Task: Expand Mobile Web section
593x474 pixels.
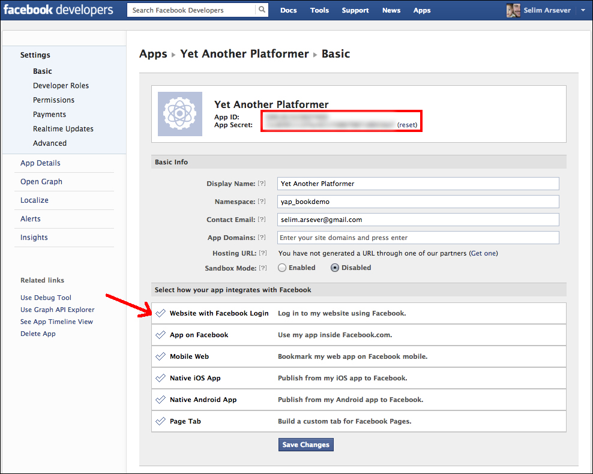Action: coord(358,356)
